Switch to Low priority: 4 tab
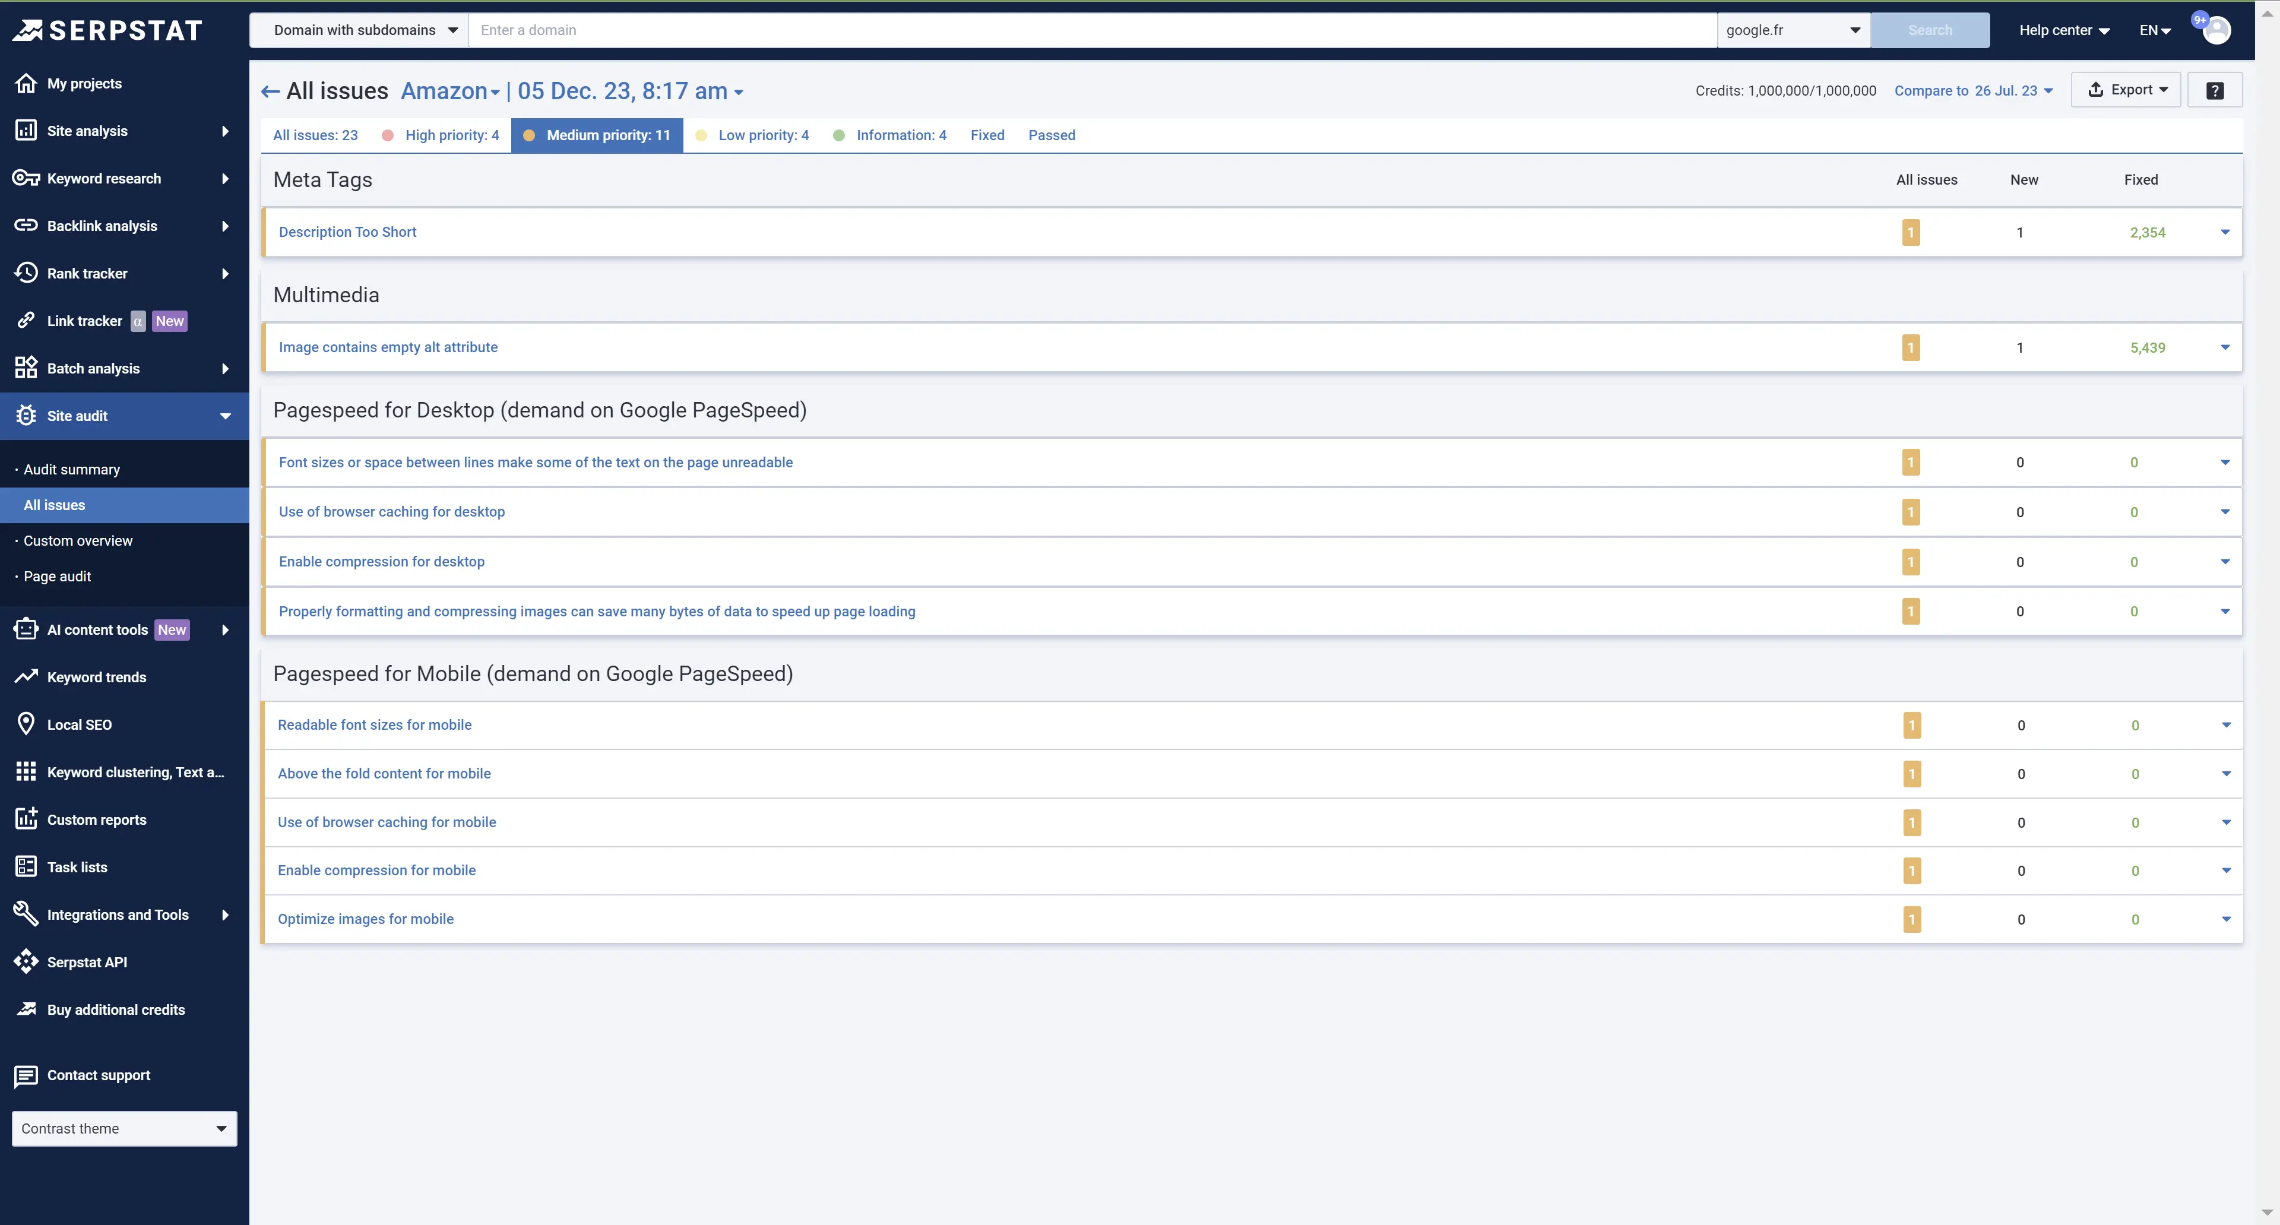Image resolution: width=2280 pixels, height=1225 pixels. pyautogui.click(x=752, y=135)
